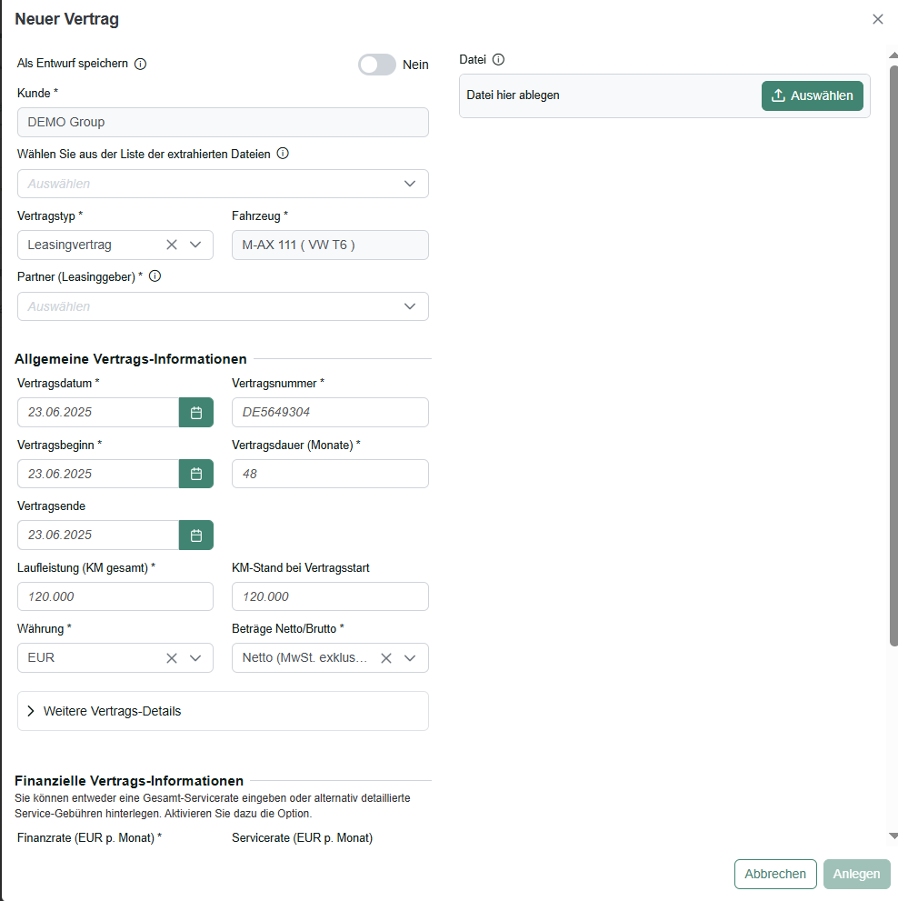
Task: Show info for extrahierte Dateien list
Action: (283, 154)
